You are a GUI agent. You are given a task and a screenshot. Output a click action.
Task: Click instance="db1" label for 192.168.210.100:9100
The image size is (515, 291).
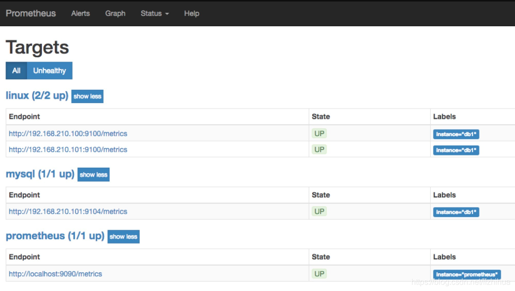coord(456,134)
